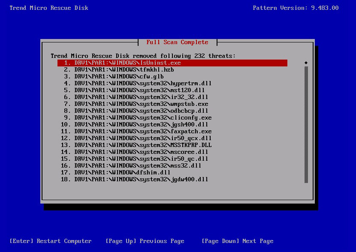
Task: Click the Previous Page command
Action: (x=145, y=241)
